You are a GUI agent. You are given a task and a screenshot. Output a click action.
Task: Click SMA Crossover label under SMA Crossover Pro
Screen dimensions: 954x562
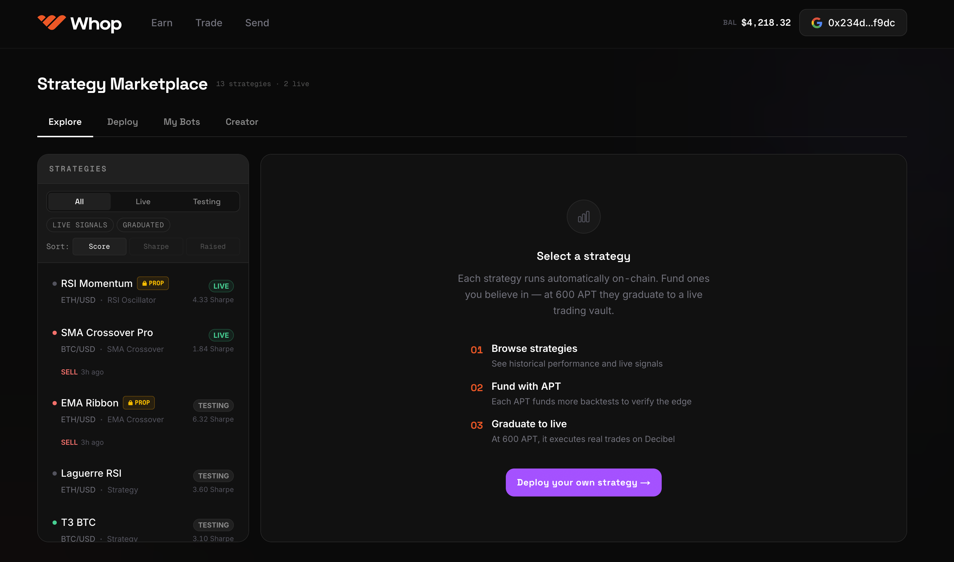[x=135, y=349]
